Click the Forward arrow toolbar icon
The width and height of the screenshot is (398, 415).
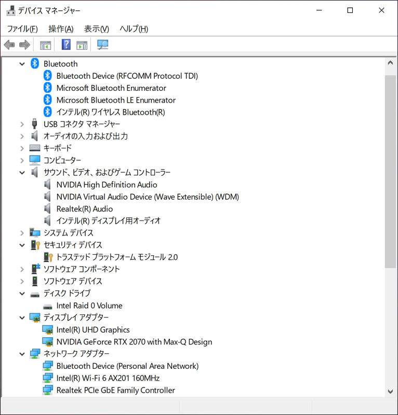pyautogui.click(x=24, y=45)
